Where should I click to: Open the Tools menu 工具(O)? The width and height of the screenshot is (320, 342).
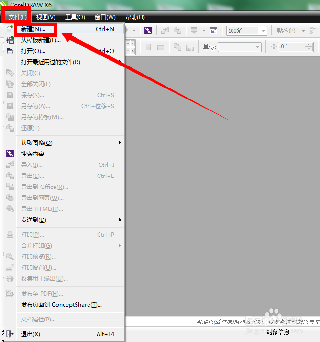75,17
